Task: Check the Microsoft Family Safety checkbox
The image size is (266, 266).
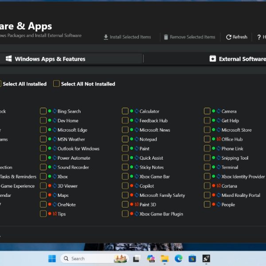Action: pyautogui.click(x=125, y=195)
